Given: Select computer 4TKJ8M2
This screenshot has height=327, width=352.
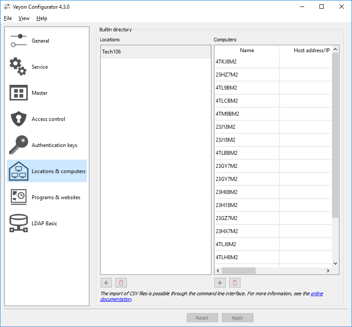Looking at the screenshot, I should point(247,62).
